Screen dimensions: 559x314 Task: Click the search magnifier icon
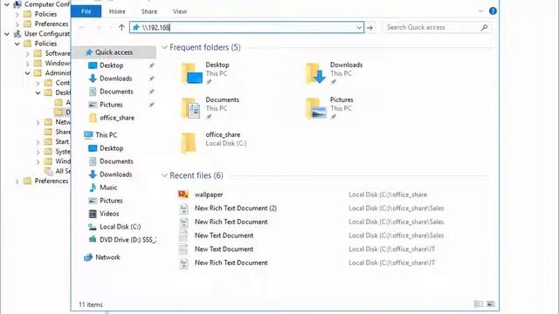click(x=484, y=27)
